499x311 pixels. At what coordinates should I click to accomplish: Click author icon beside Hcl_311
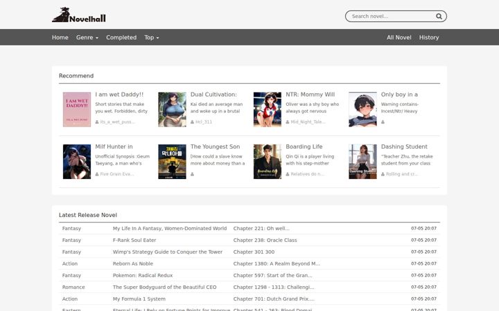pos(192,122)
